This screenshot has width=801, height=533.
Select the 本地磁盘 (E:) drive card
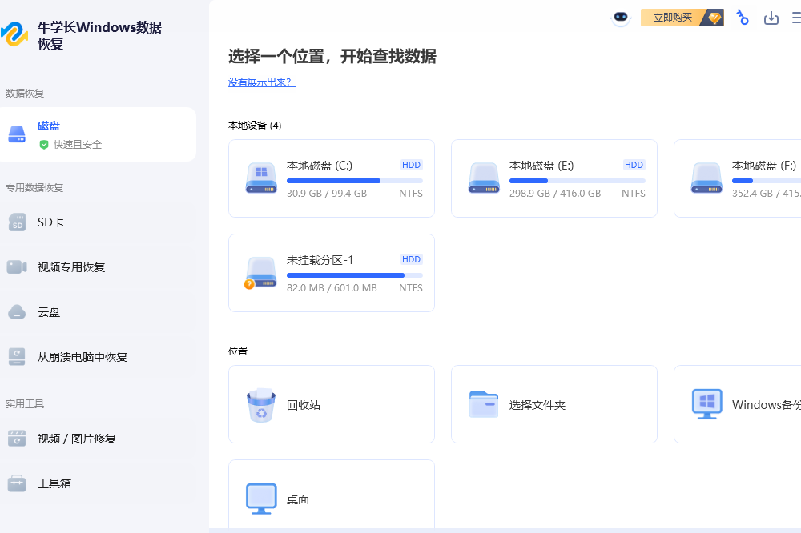point(553,178)
